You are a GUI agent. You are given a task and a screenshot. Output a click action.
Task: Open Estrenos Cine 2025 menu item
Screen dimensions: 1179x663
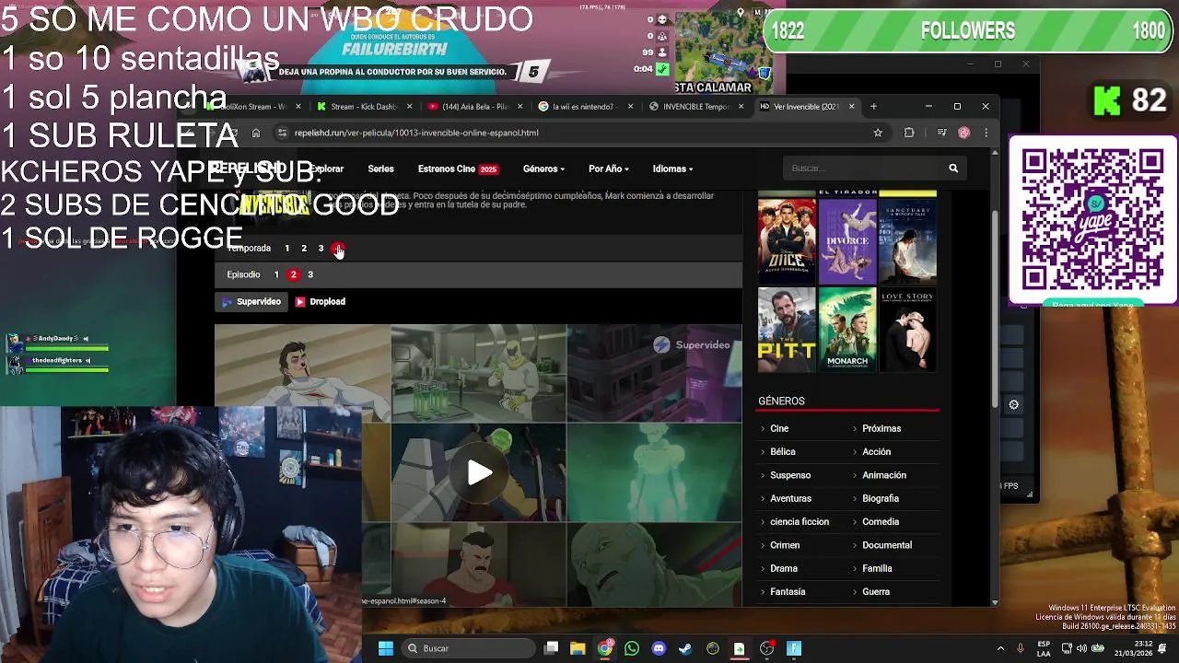[458, 169]
